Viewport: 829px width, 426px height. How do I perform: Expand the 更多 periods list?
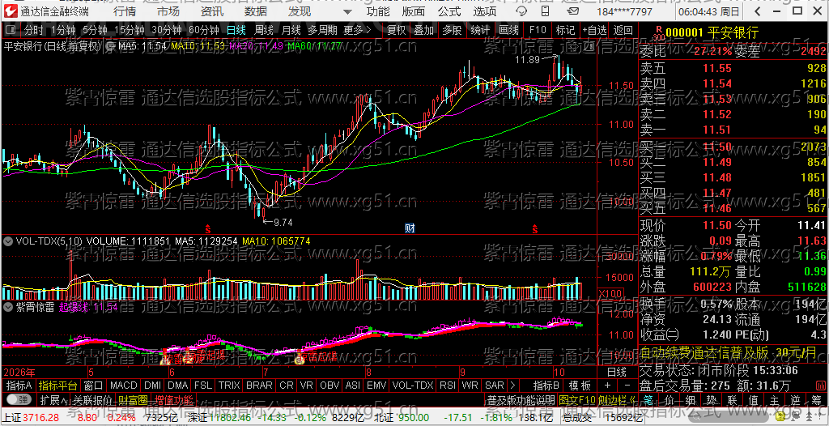tap(357, 30)
